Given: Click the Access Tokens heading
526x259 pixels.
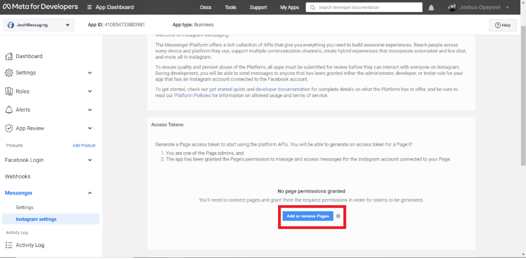Looking at the screenshot, I should [167, 125].
